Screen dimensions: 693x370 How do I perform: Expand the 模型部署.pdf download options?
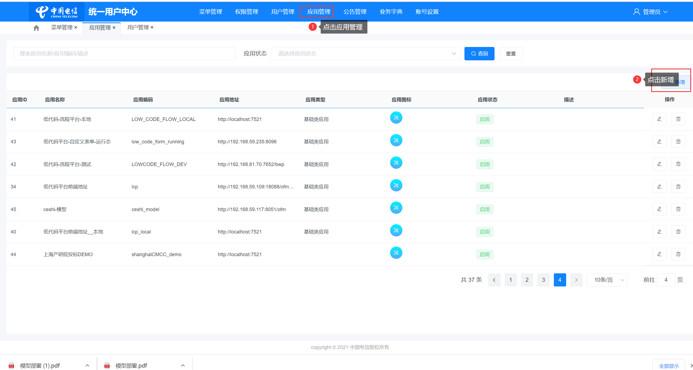point(183,365)
